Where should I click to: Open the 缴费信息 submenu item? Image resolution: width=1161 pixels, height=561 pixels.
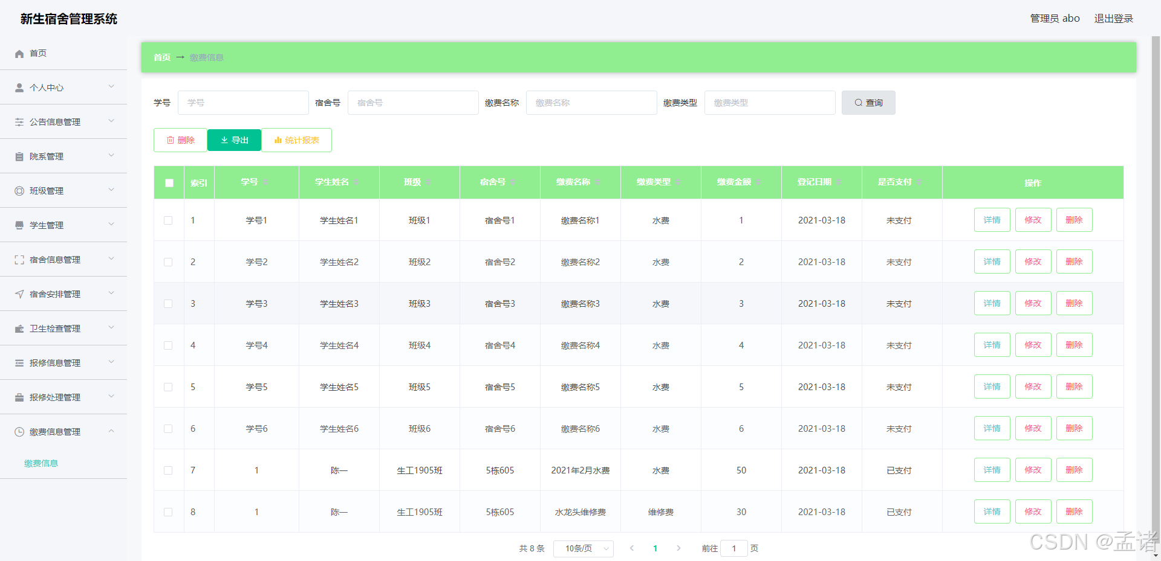[41, 464]
